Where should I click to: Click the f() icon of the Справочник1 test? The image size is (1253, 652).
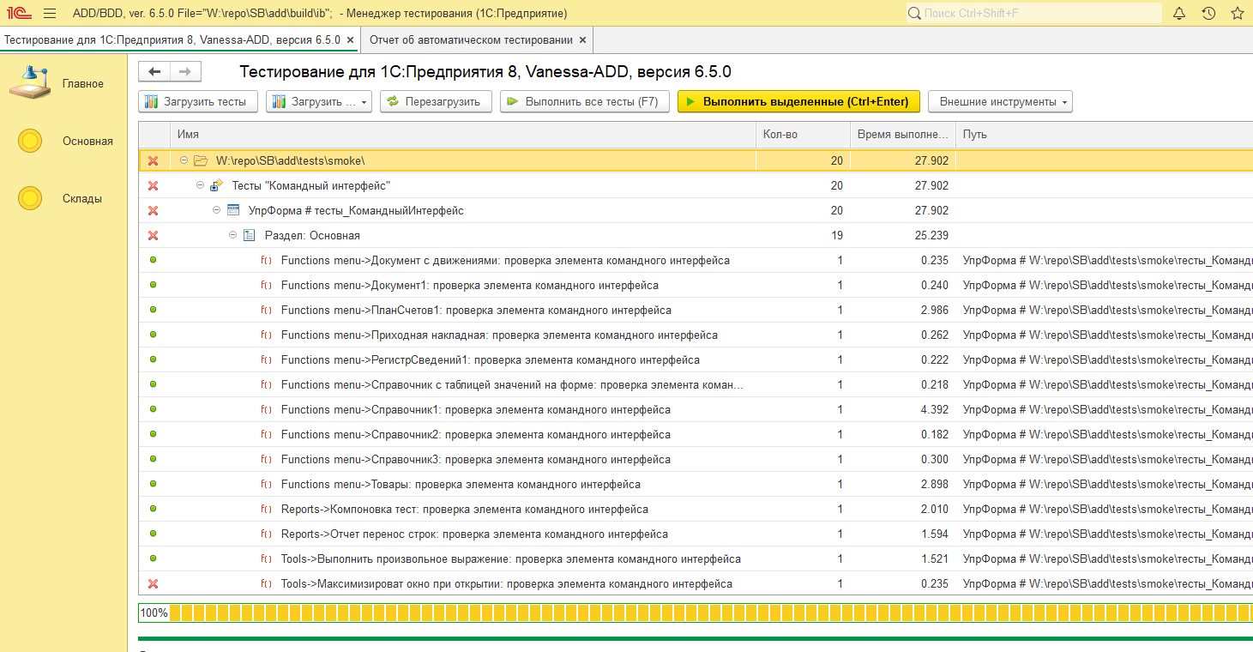pyautogui.click(x=266, y=409)
